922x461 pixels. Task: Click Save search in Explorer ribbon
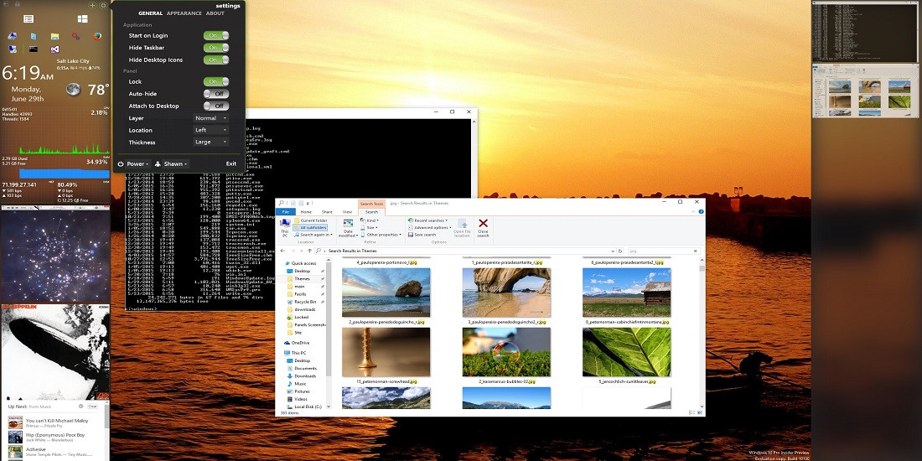pyautogui.click(x=422, y=235)
